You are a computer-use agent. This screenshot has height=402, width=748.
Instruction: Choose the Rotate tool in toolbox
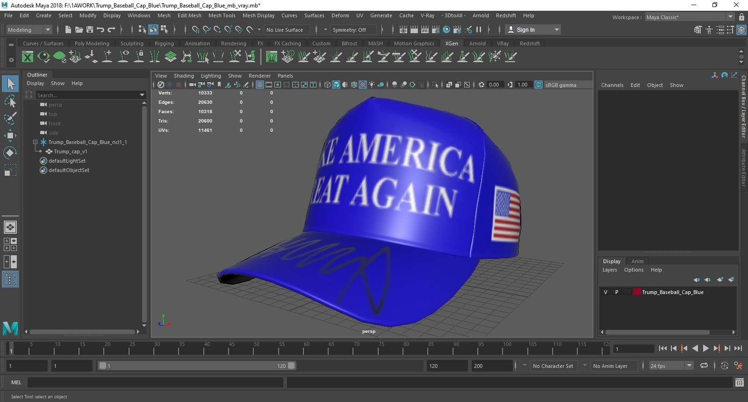[x=10, y=153]
